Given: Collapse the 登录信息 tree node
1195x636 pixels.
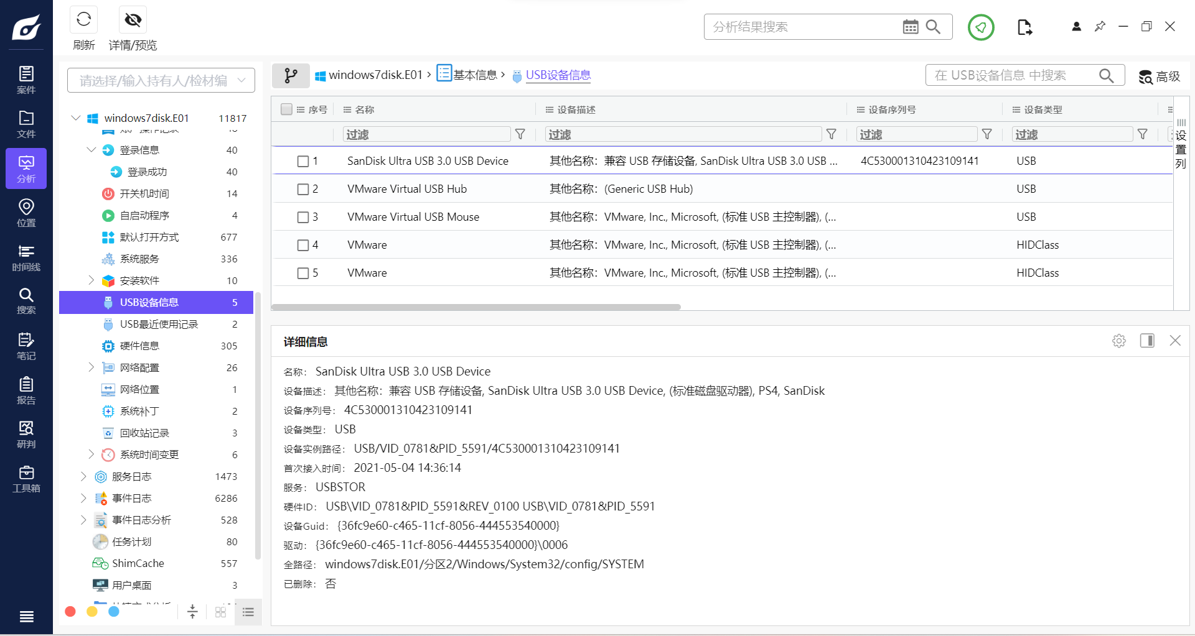Looking at the screenshot, I should pyautogui.click(x=91, y=150).
